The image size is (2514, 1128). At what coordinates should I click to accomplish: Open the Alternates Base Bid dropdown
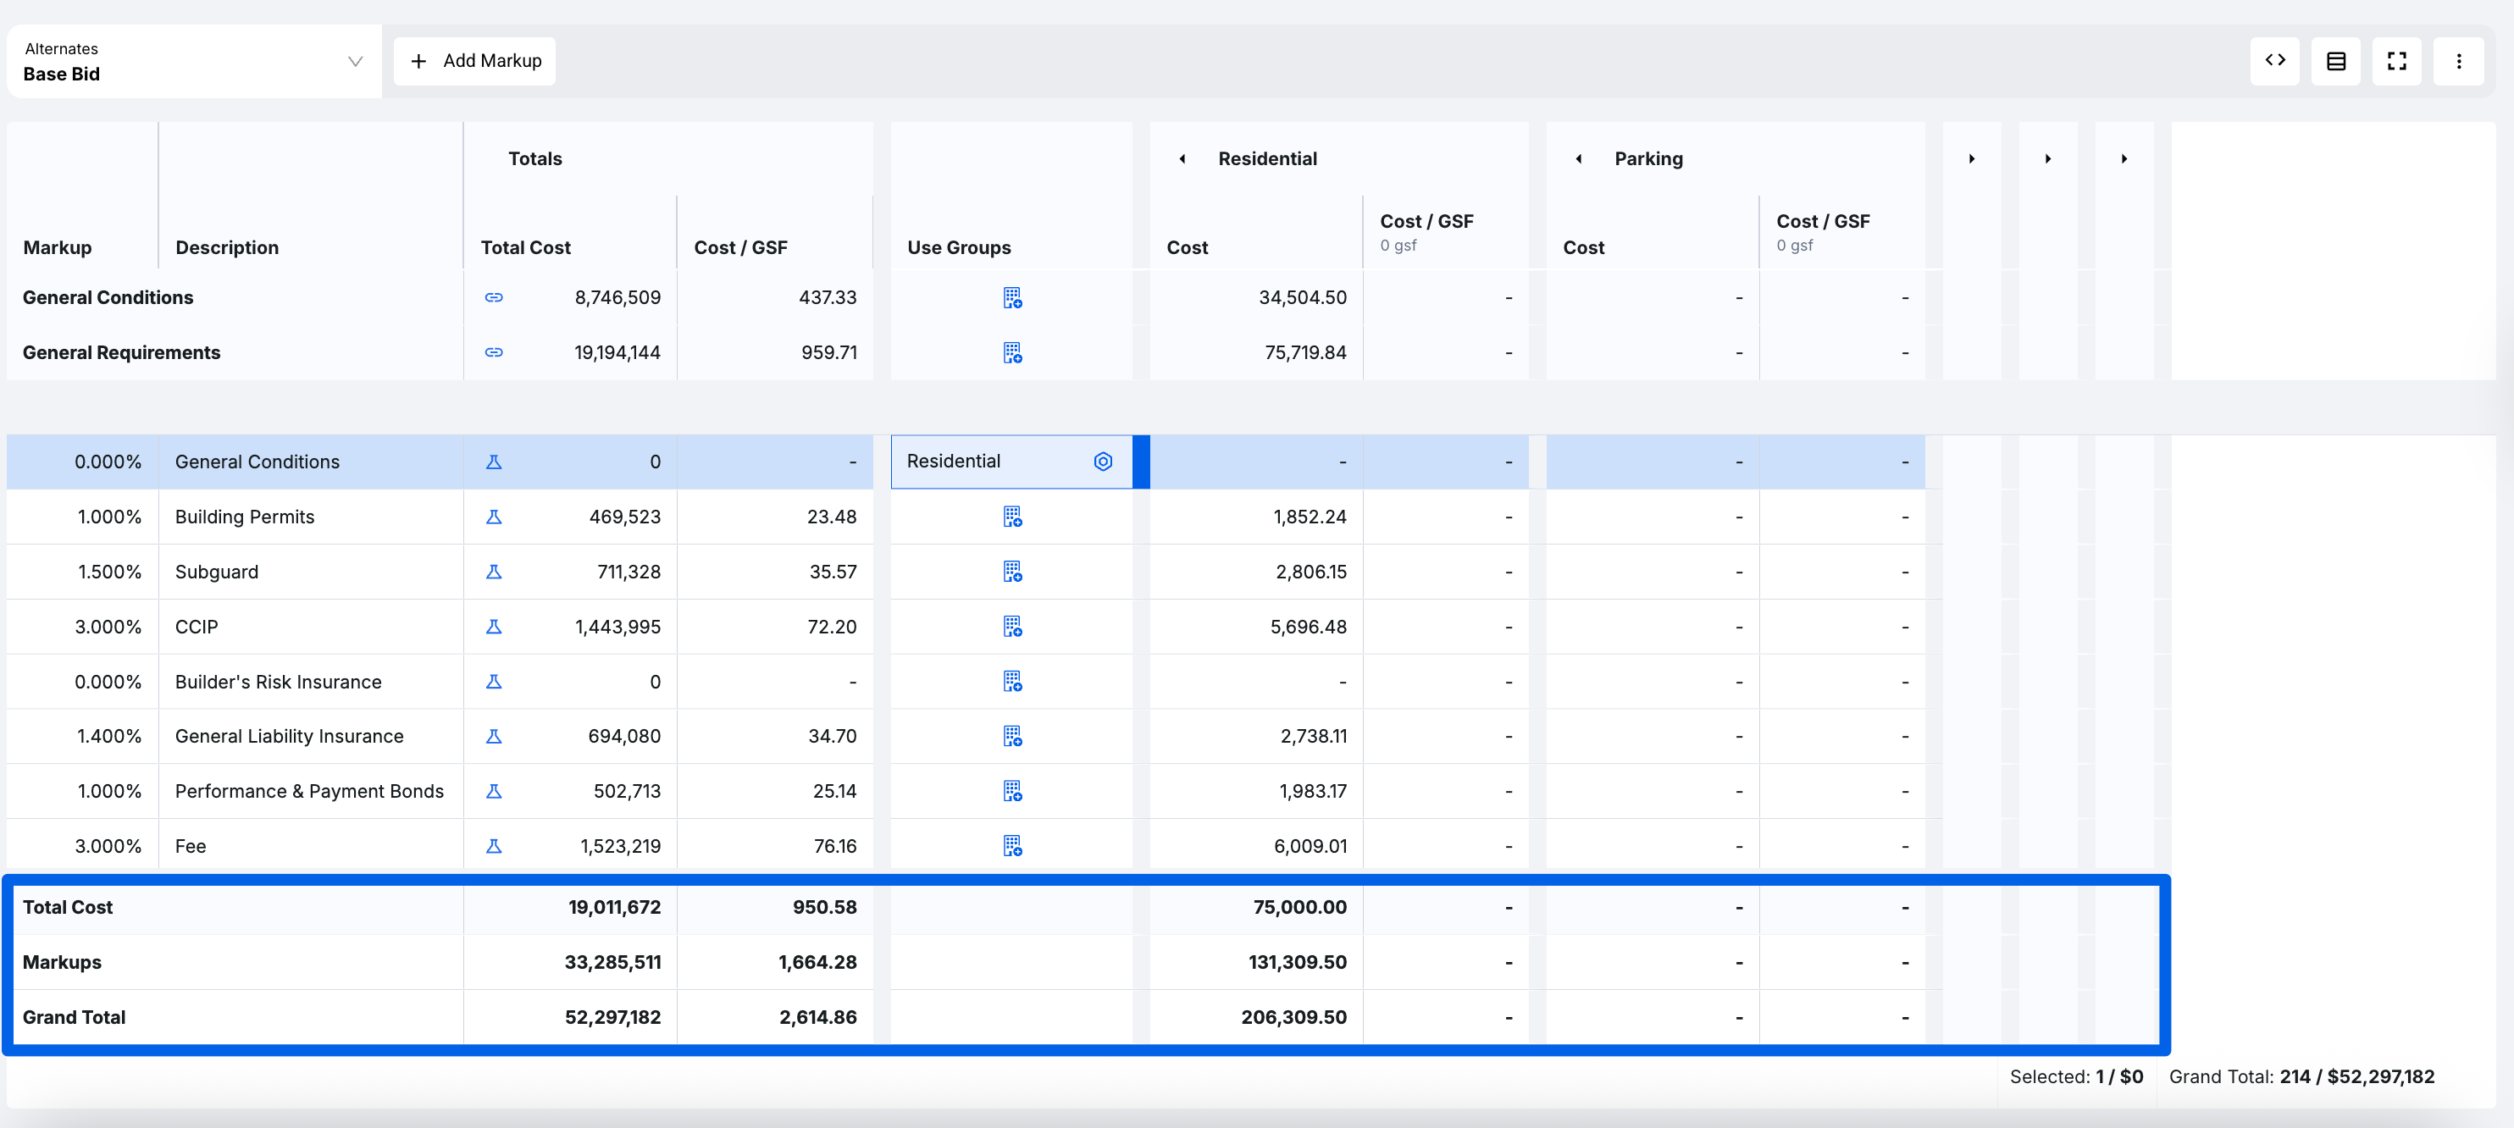(x=193, y=62)
